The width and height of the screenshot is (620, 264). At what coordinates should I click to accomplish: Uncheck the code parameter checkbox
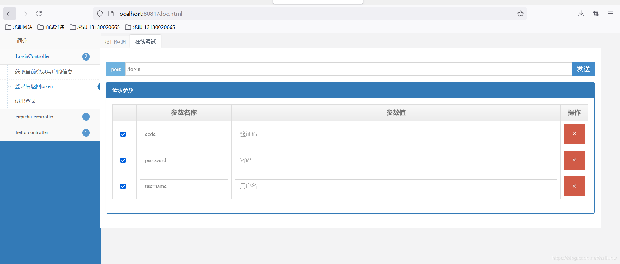[x=123, y=134]
